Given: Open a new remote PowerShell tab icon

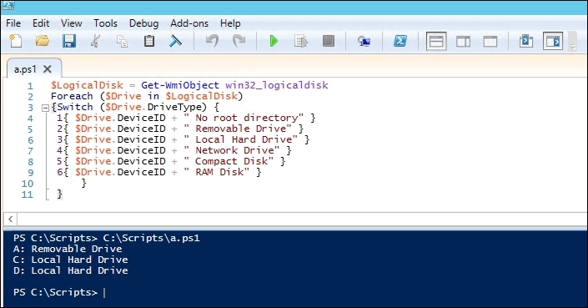Looking at the screenshot, I should click(364, 41).
